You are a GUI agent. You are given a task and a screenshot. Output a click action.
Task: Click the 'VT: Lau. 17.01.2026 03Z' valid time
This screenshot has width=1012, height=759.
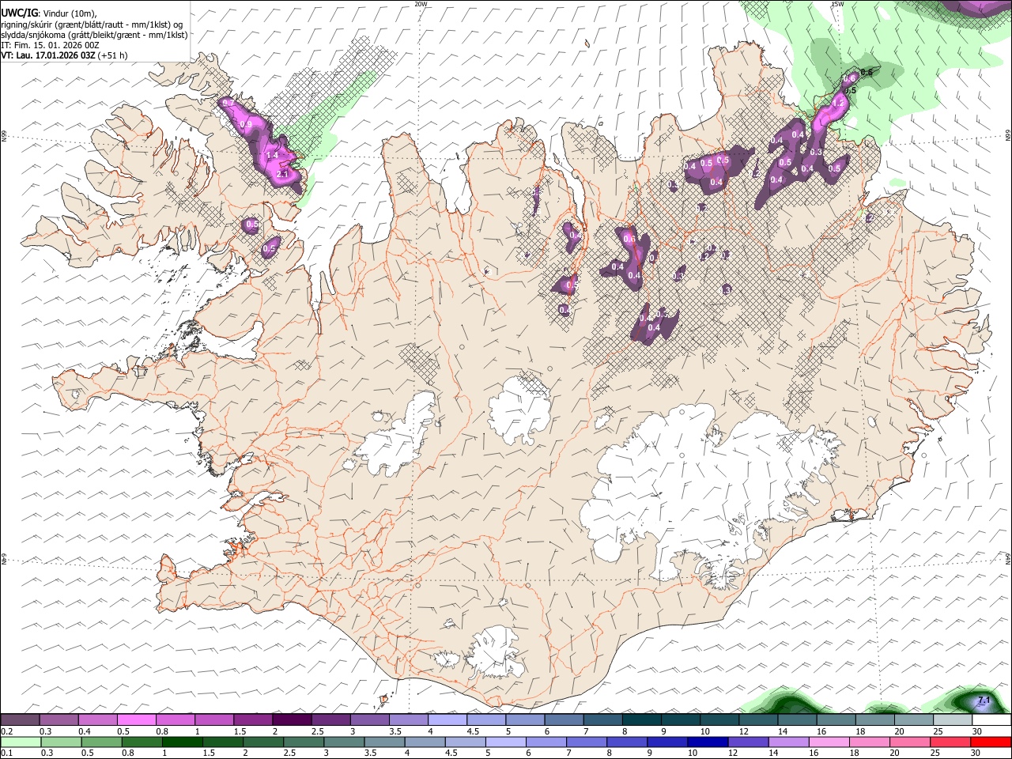coord(47,55)
